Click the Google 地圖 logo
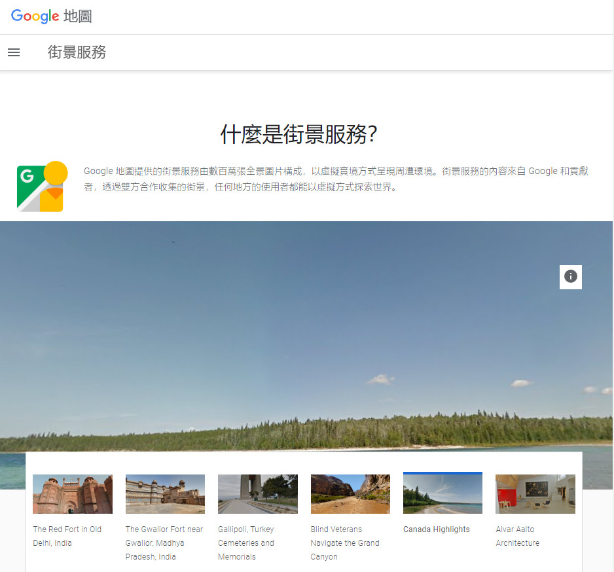 pos(51,16)
